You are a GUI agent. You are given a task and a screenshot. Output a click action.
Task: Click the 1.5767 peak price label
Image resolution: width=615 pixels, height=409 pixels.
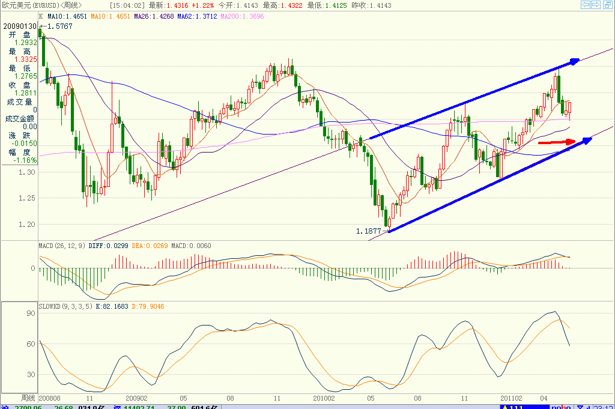coord(60,26)
